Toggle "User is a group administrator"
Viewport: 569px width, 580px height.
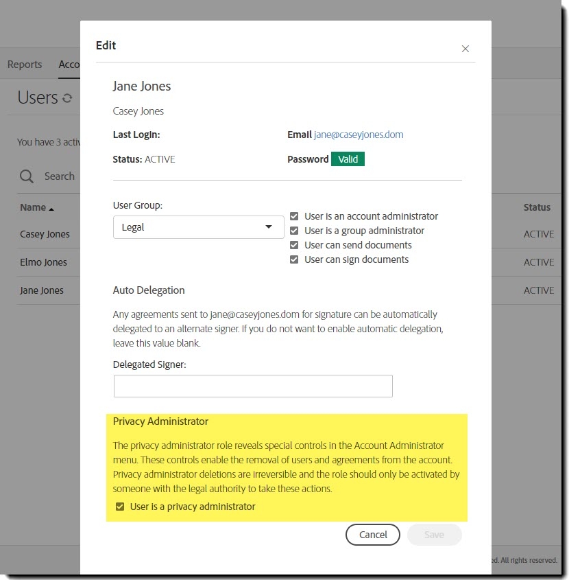294,231
